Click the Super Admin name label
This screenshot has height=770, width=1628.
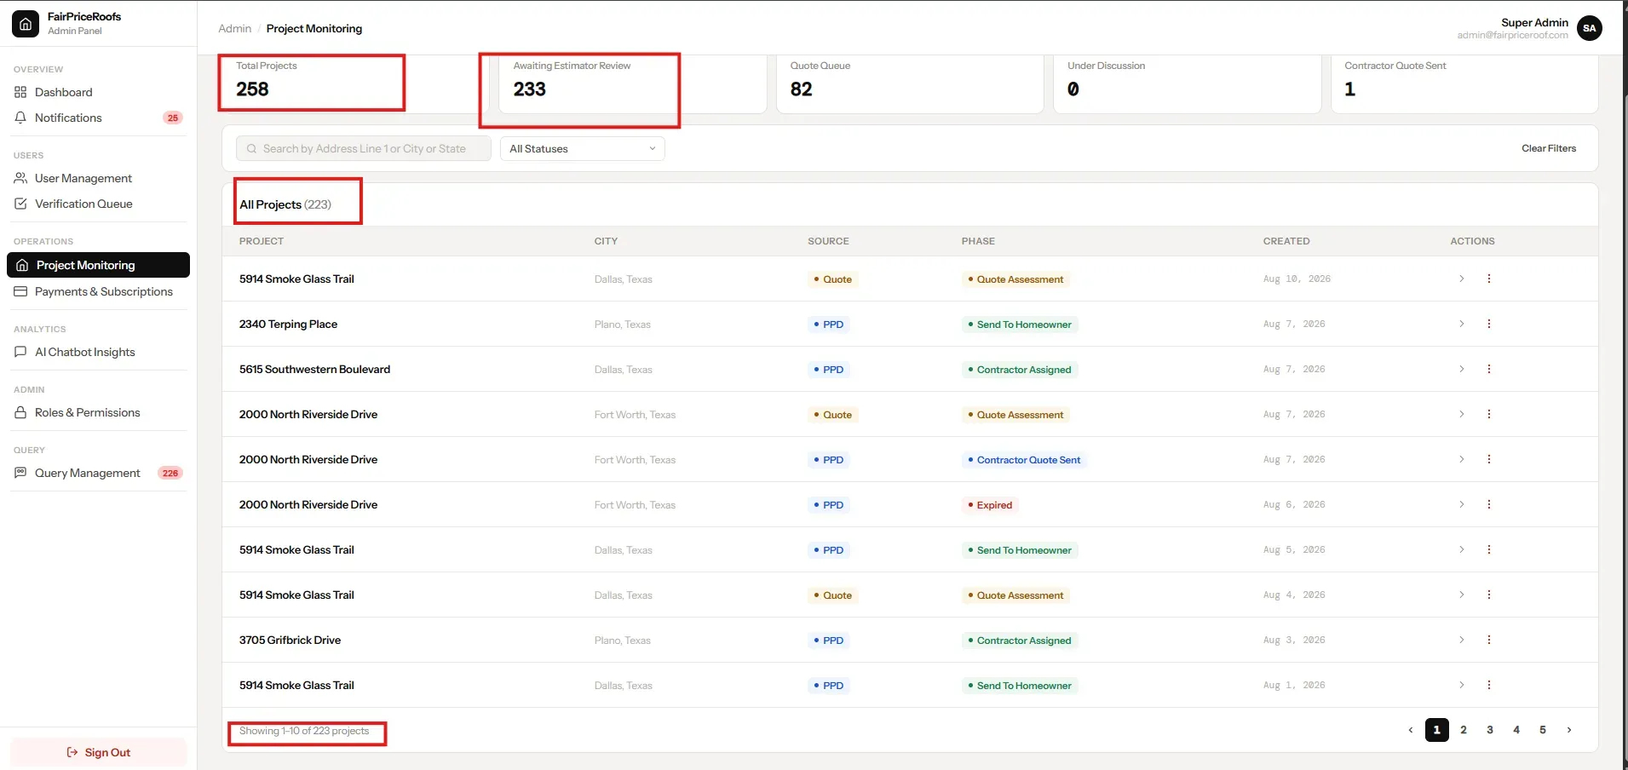[1534, 22]
